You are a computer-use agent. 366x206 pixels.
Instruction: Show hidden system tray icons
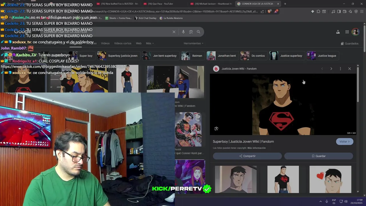point(320,201)
